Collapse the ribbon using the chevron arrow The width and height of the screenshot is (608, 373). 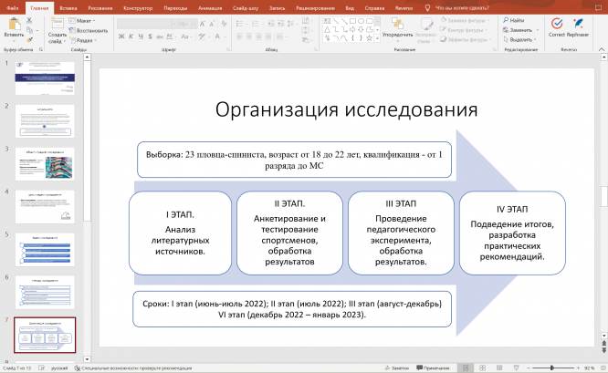click(600, 49)
